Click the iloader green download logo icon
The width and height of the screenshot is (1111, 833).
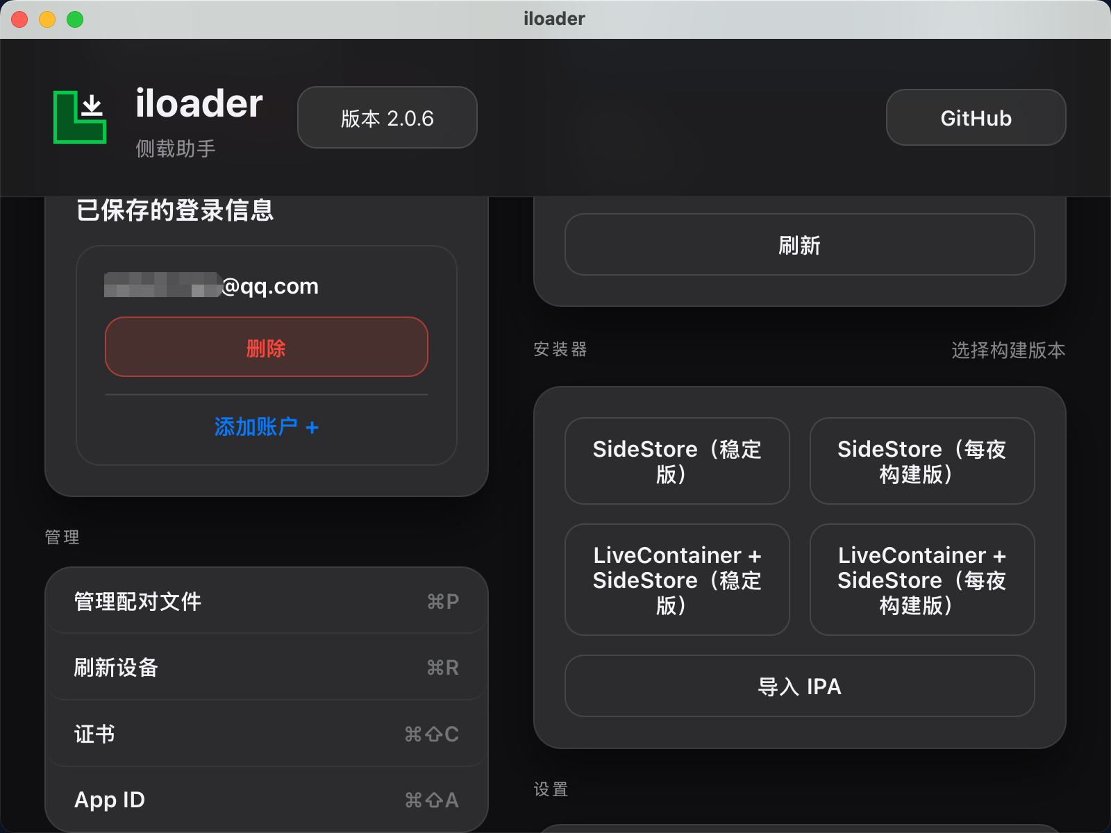(80, 117)
